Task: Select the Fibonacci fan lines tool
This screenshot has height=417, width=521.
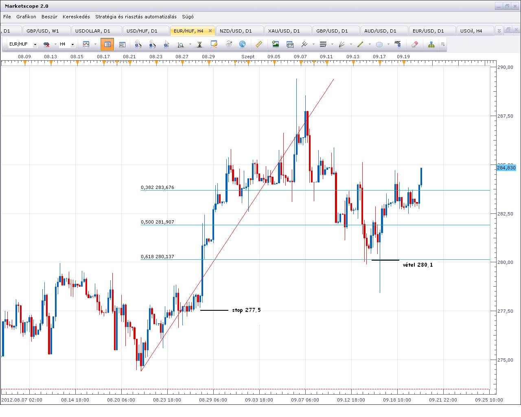Action: pyautogui.click(x=341, y=44)
